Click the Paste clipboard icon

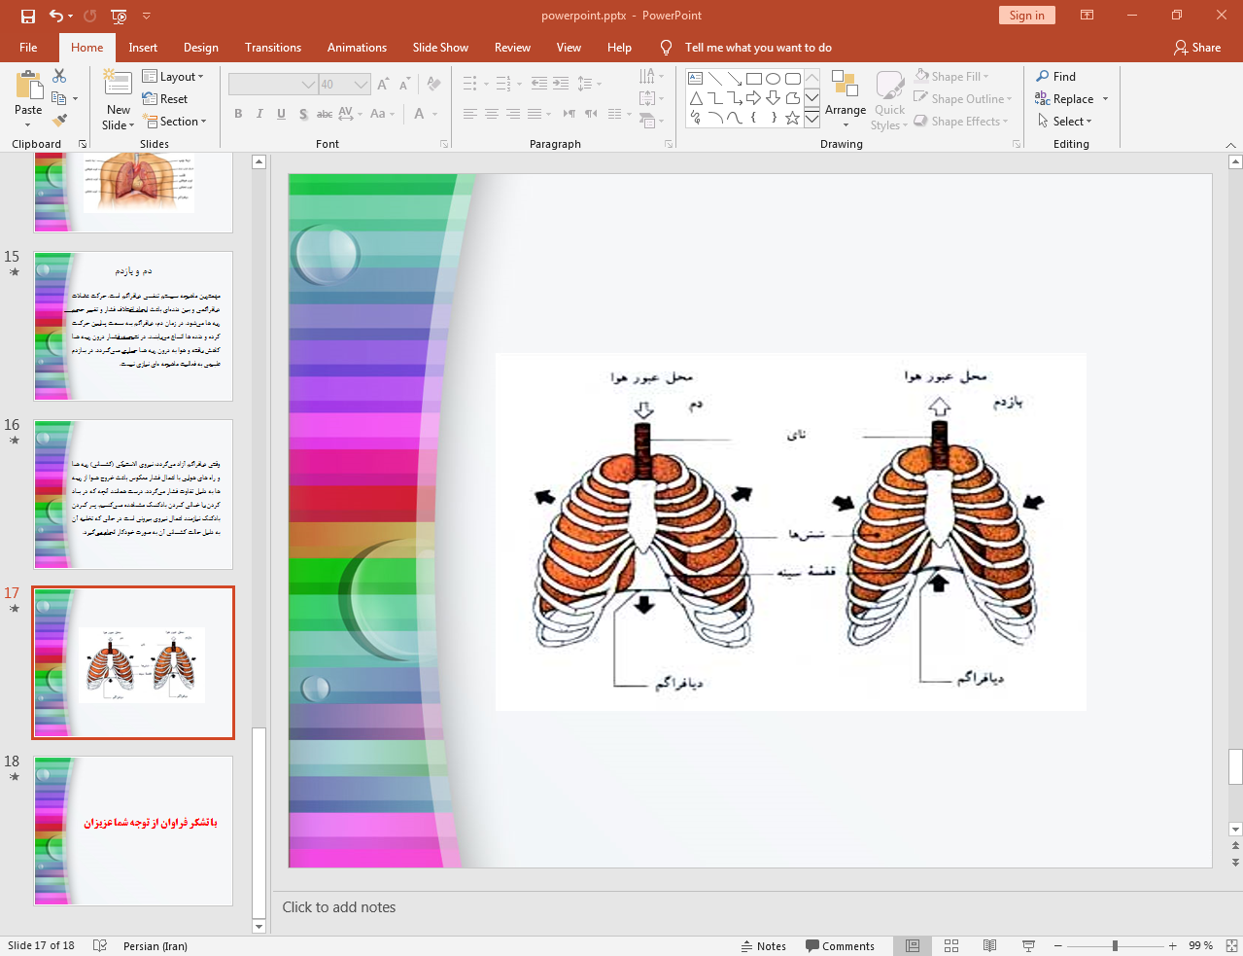pos(28,87)
